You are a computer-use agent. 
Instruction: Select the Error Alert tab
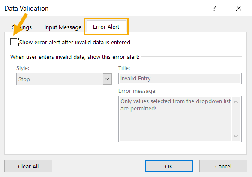[106, 27]
